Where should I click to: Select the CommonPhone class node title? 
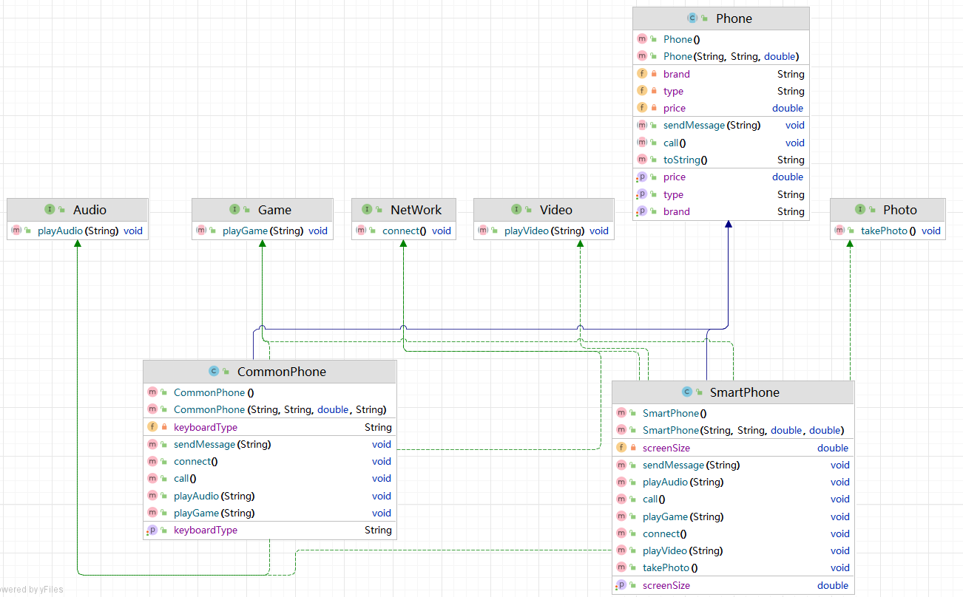tap(281, 372)
